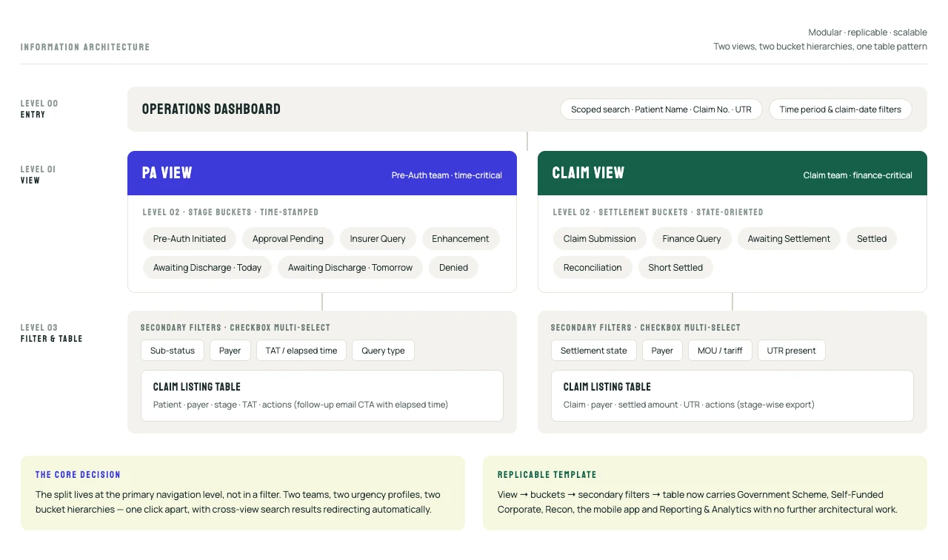The width and height of the screenshot is (948, 560).
Task: Click the Level 01 View label
Action: [39, 175]
